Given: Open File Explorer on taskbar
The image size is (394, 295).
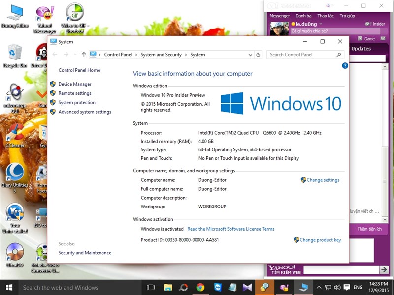Looking at the screenshot, I should coord(168,288).
